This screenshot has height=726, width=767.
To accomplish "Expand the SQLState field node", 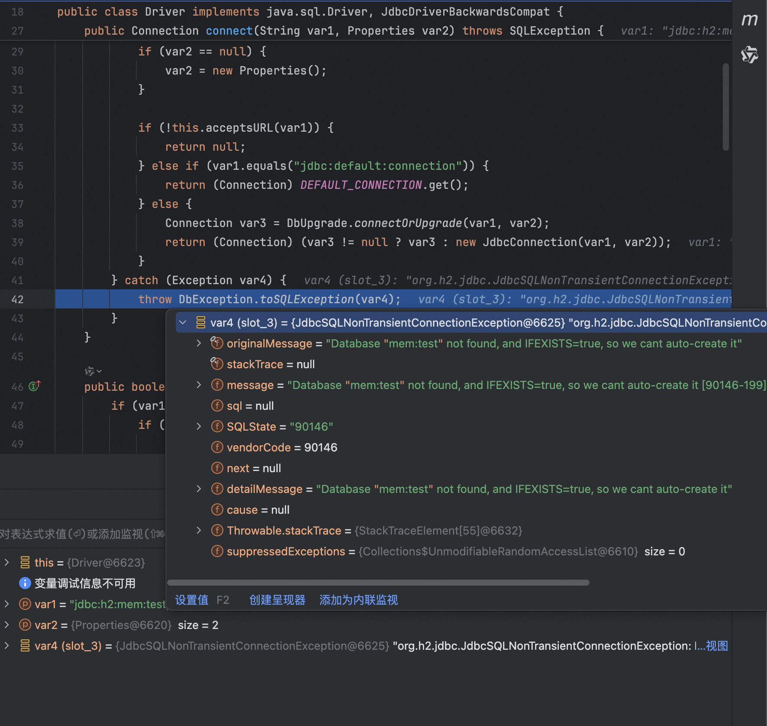I will pos(199,426).
